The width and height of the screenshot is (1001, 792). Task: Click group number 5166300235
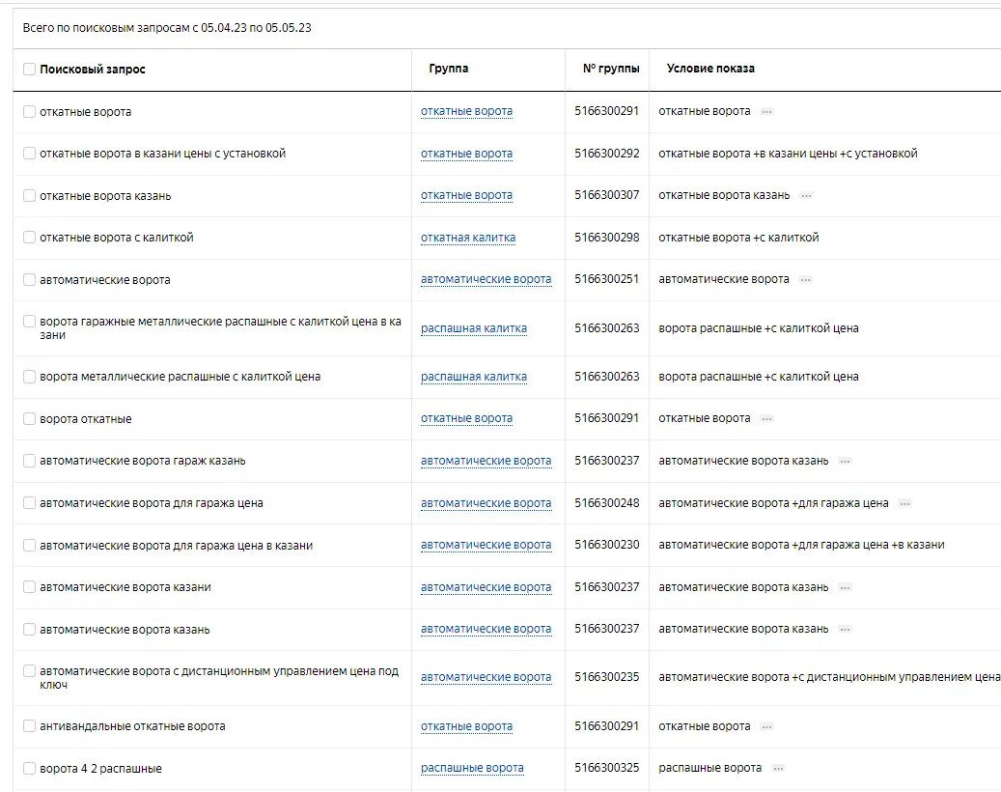point(606,677)
